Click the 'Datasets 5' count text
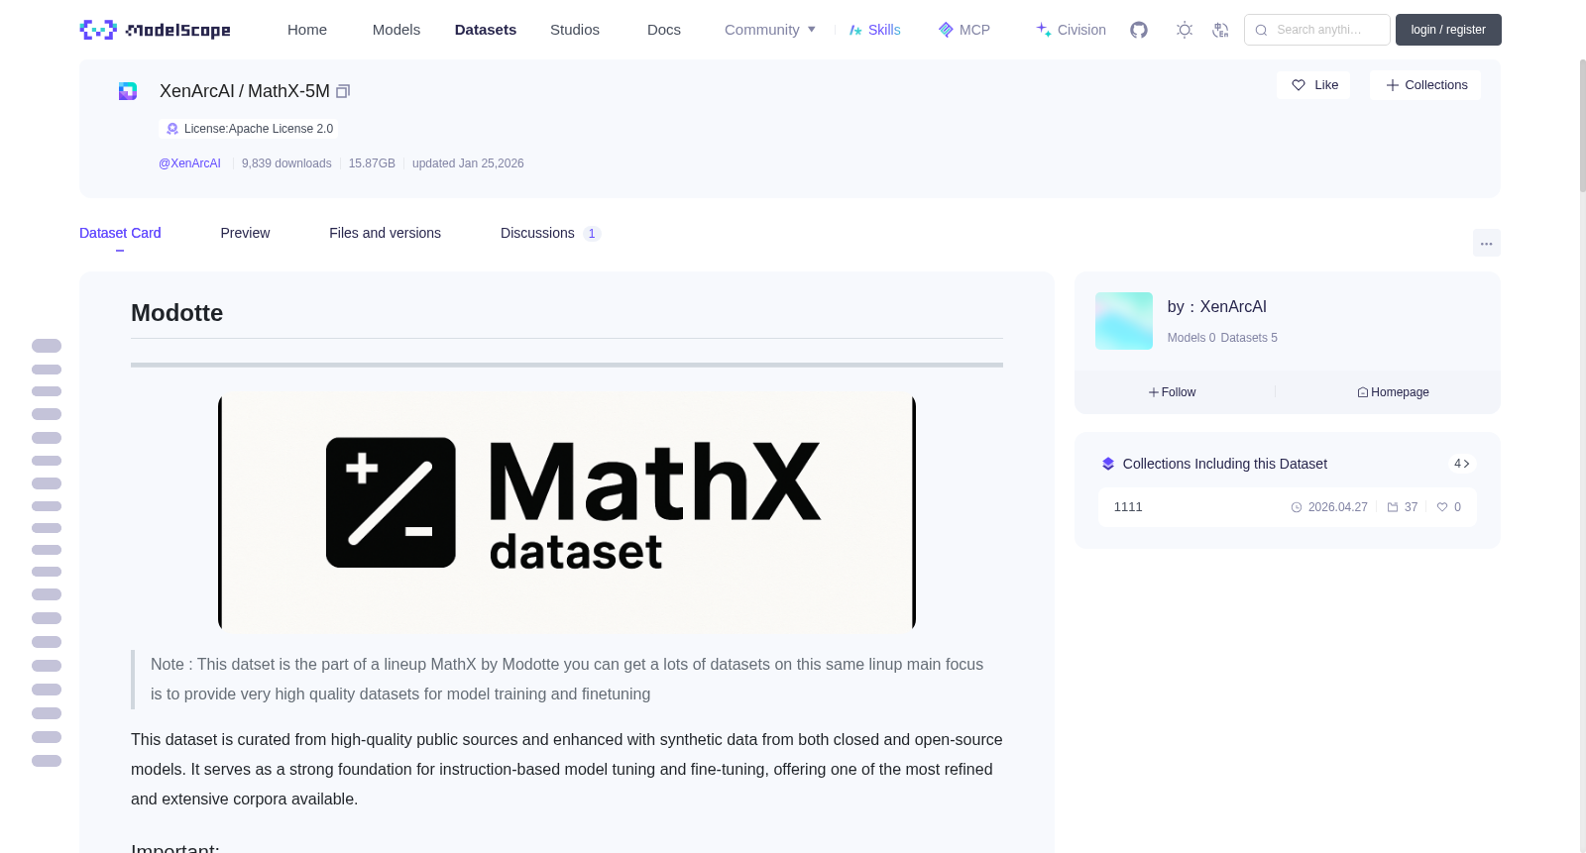Screen dimensions: 1586x853 pos(1249,338)
